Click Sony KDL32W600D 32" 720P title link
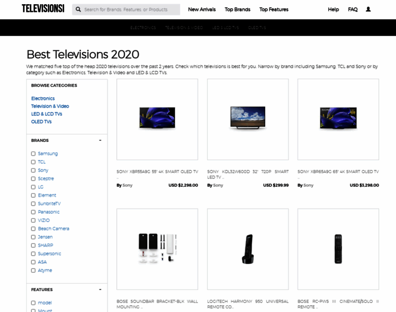The width and height of the screenshot is (396, 312). pos(247,174)
